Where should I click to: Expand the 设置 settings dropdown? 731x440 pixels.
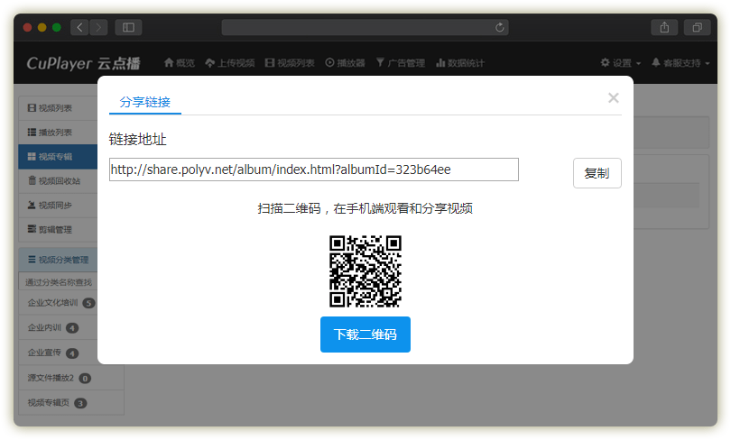pos(621,63)
